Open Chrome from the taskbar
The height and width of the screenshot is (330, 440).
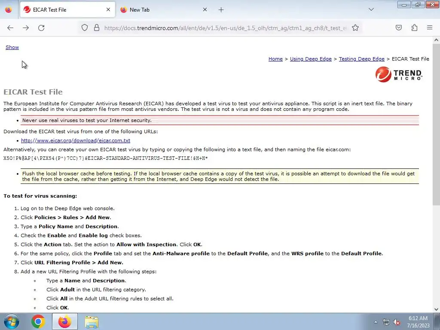[38, 321]
